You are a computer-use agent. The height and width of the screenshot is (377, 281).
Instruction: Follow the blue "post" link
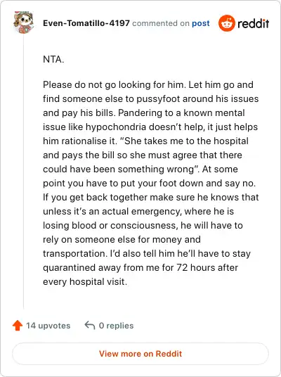[x=200, y=24]
